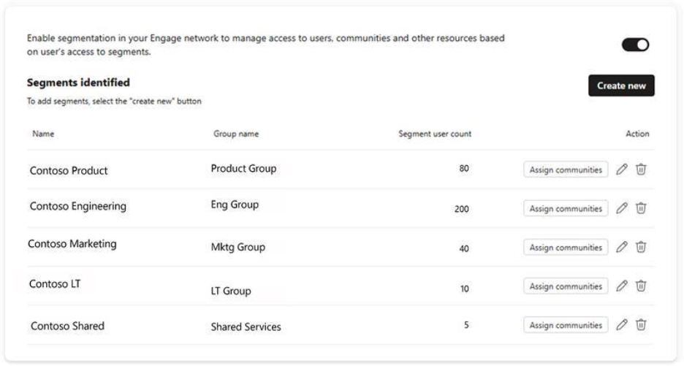
Task: Click pencil icon for Contoso Shared
Action: click(622, 324)
